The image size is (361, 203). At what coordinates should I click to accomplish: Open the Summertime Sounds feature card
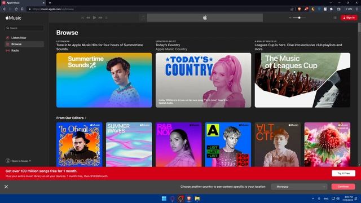point(104,80)
